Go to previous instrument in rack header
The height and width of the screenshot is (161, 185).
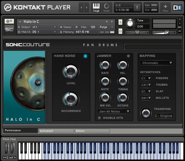pyautogui.click(x=81, y=7)
